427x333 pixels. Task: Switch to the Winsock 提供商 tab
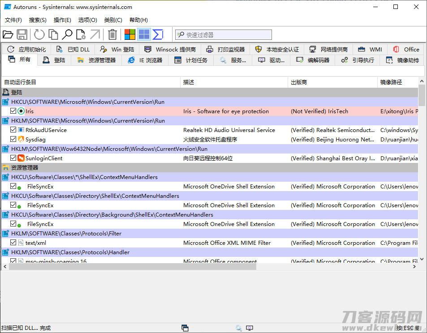pyautogui.click(x=170, y=49)
